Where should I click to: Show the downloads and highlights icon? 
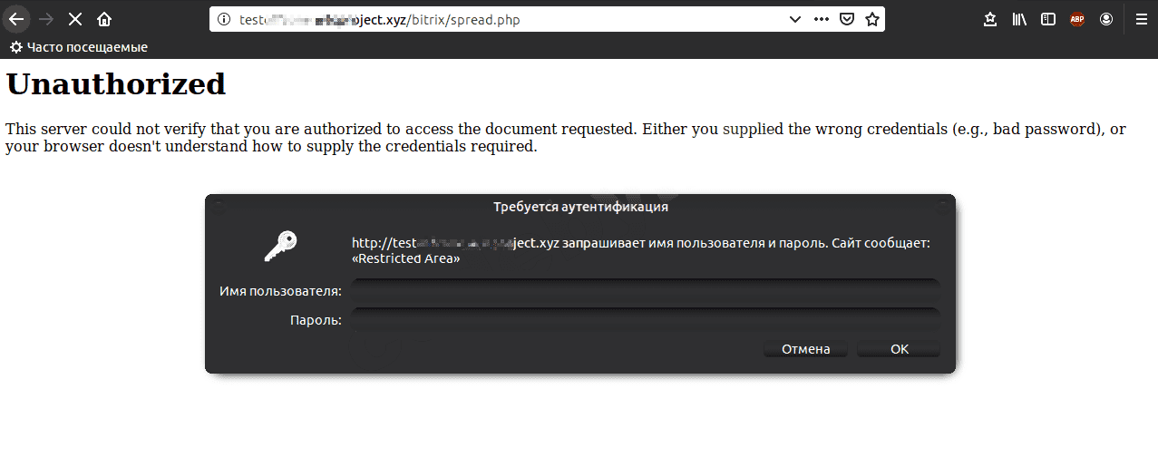click(990, 19)
